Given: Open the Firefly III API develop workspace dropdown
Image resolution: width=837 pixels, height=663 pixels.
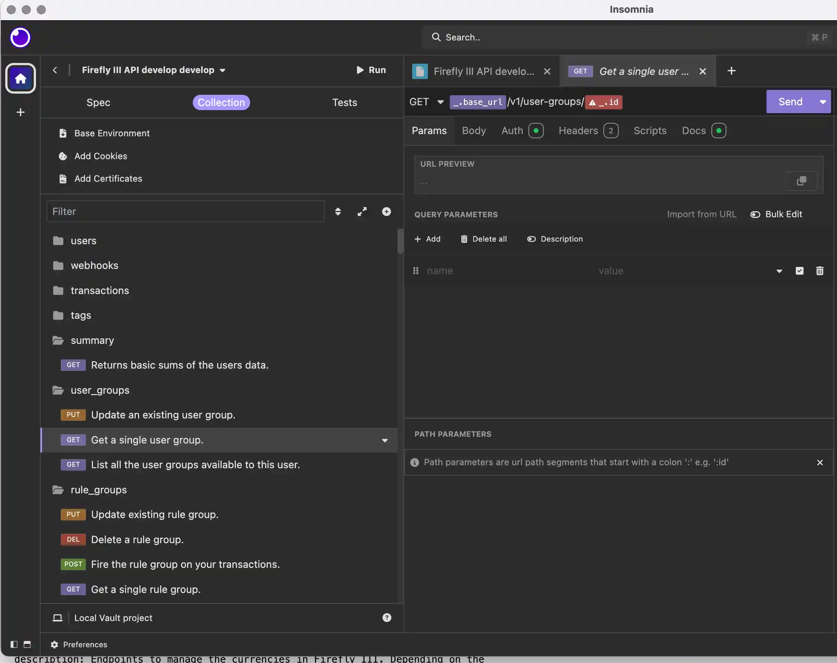Looking at the screenshot, I should pos(153,70).
